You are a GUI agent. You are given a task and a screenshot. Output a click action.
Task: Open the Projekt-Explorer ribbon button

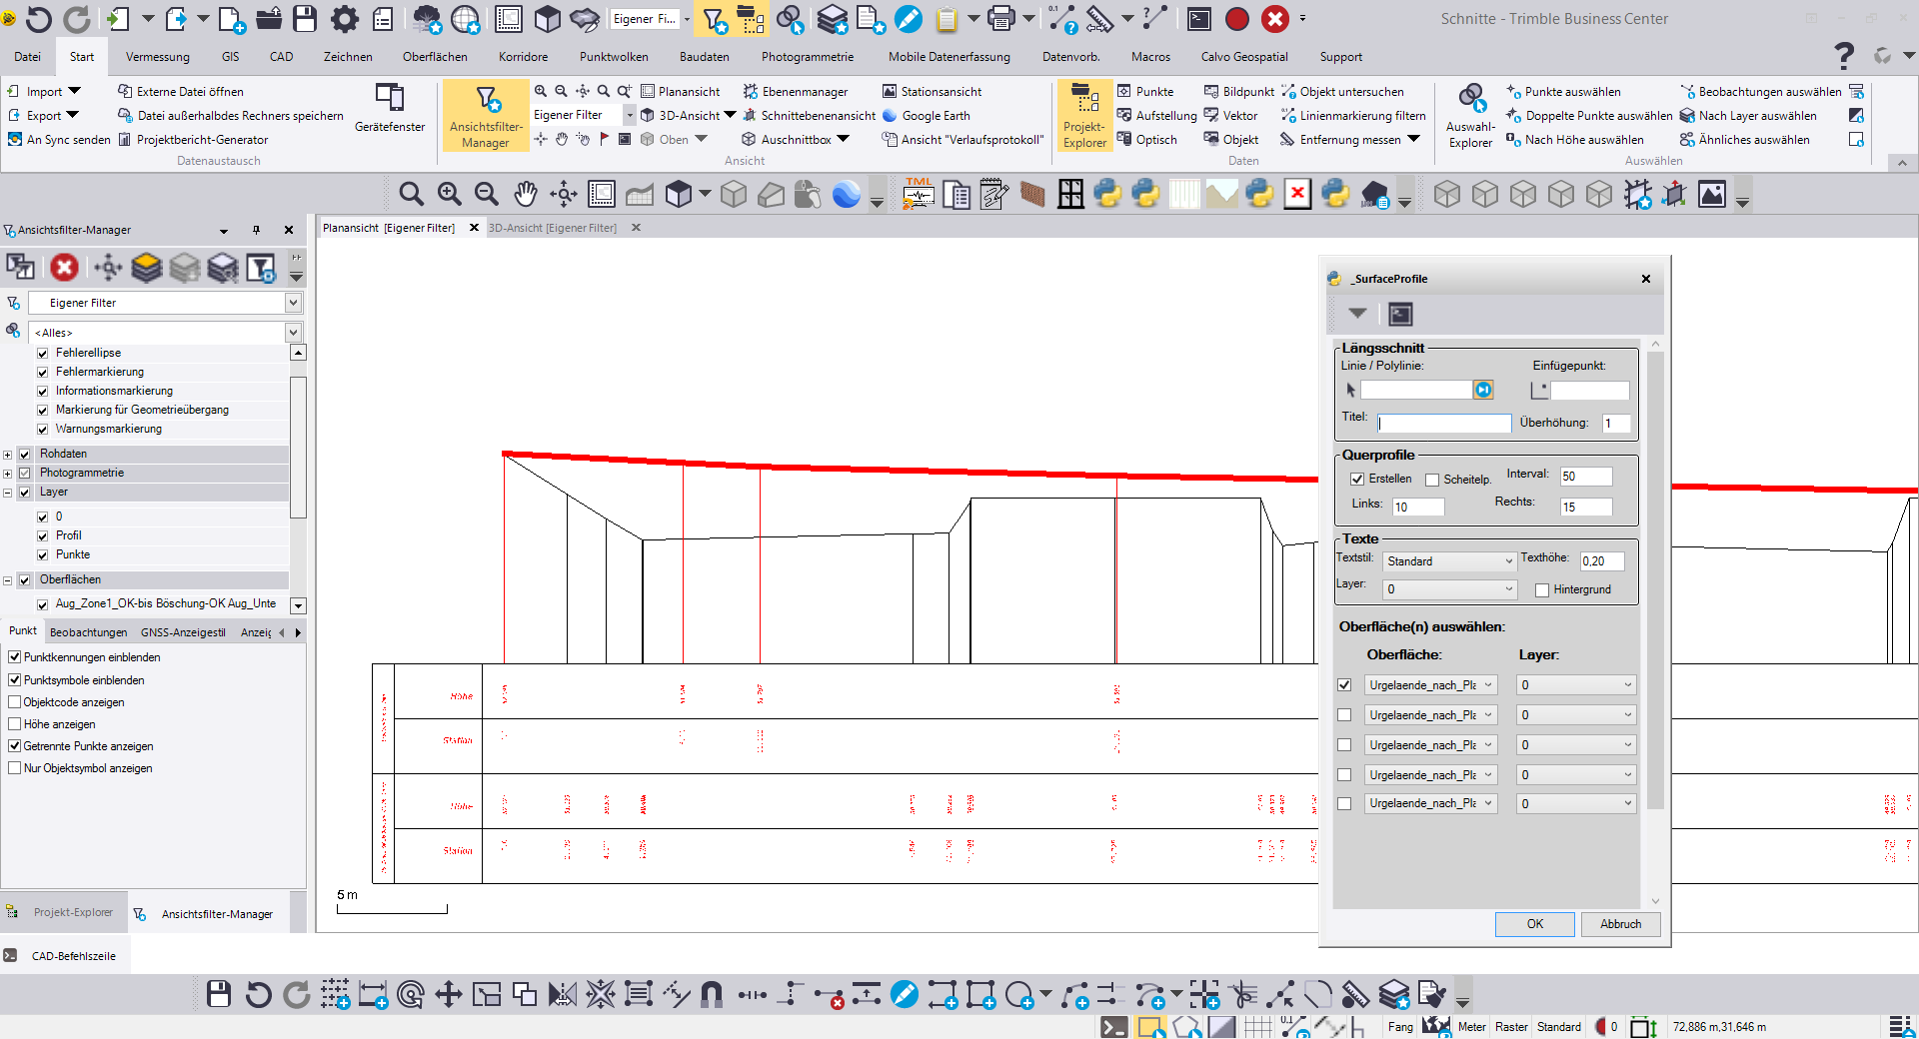1084,116
